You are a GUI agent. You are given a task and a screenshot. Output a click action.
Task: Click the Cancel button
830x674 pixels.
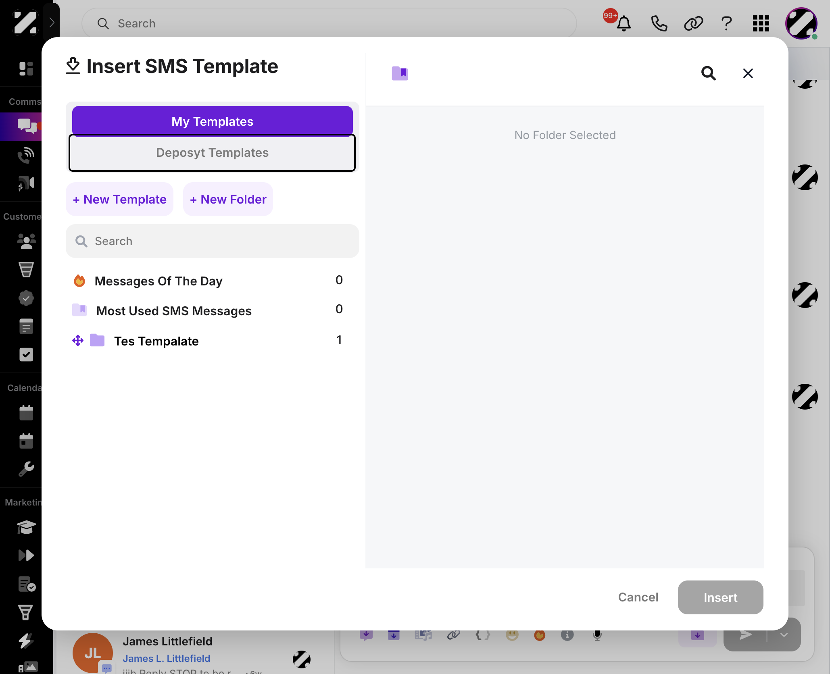click(x=638, y=597)
